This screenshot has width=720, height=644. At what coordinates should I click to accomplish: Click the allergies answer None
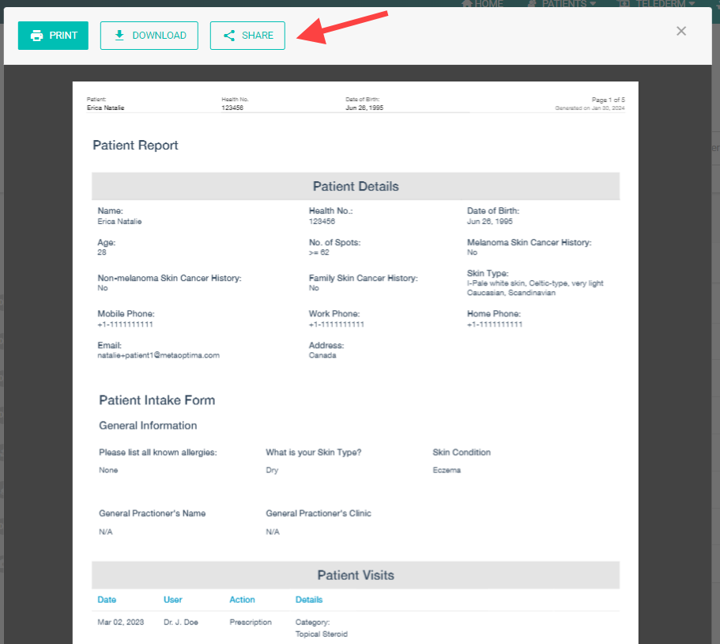(108, 470)
